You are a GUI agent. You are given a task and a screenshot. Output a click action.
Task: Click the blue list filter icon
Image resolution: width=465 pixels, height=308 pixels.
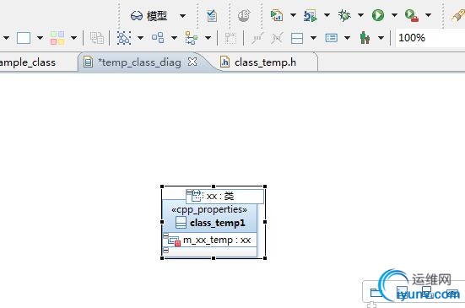point(331,38)
